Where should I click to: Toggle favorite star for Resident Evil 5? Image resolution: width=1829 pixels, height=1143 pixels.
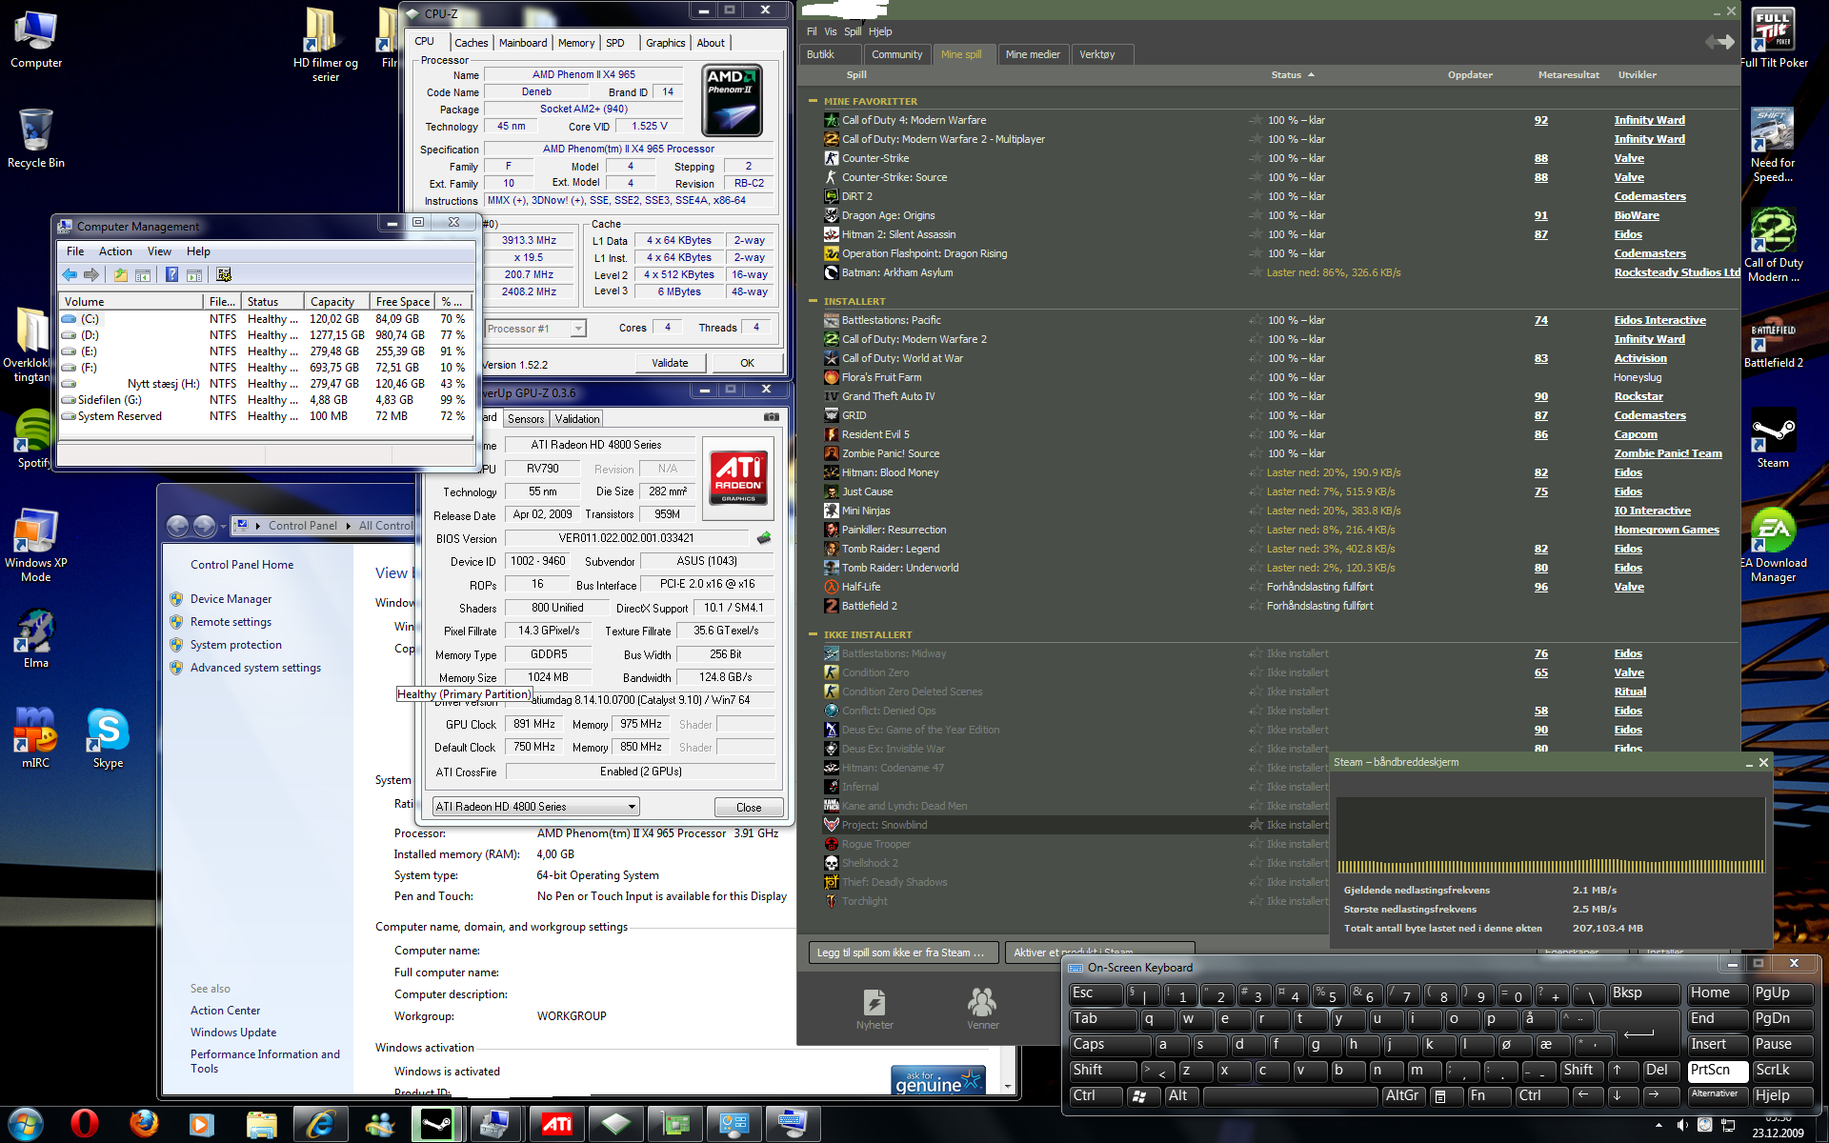pyautogui.click(x=1256, y=434)
